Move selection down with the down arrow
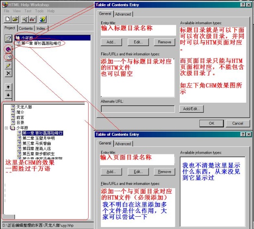254x229 pixels. (8, 95)
